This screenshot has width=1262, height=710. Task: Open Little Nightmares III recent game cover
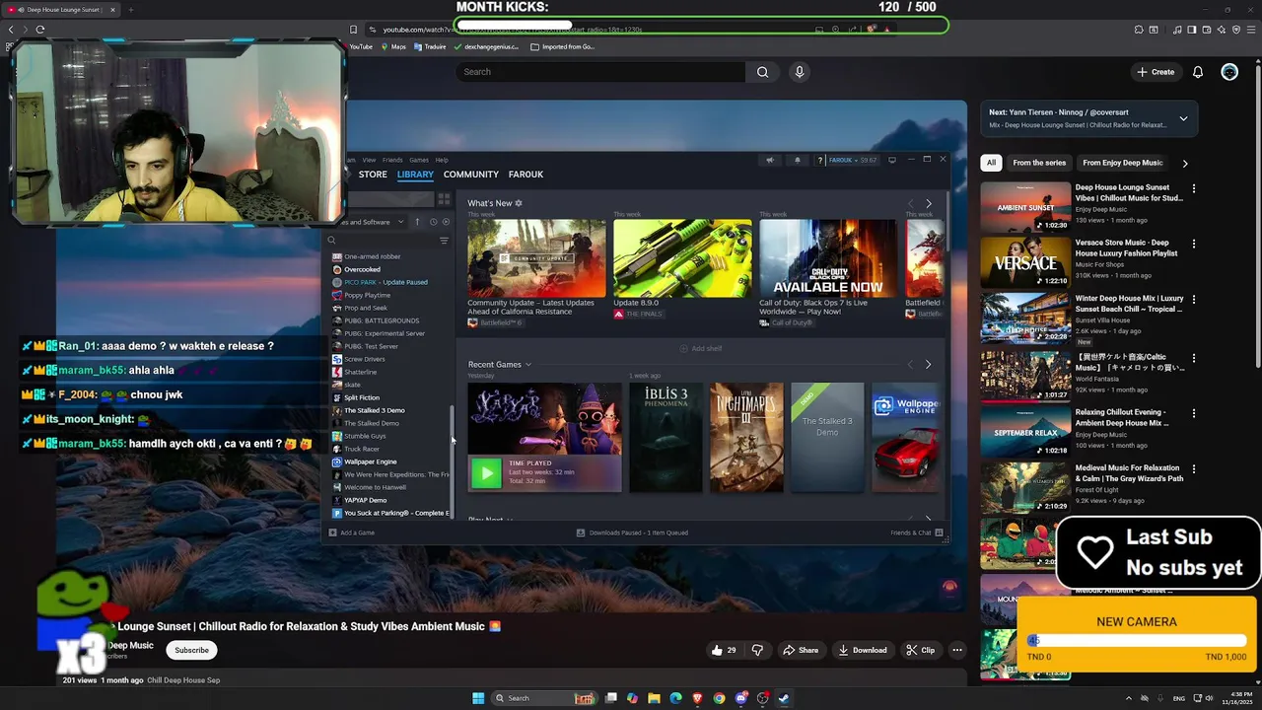(x=746, y=437)
